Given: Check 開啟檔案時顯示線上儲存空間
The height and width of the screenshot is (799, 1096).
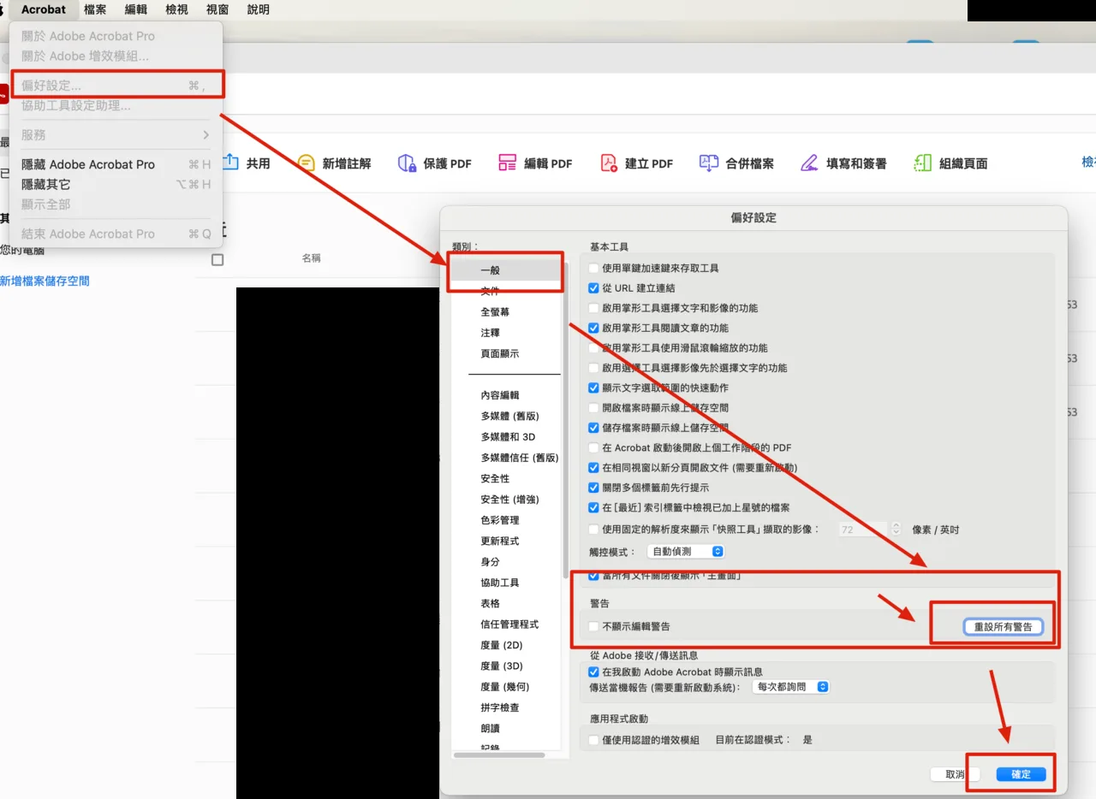Looking at the screenshot, I should 594,408.
